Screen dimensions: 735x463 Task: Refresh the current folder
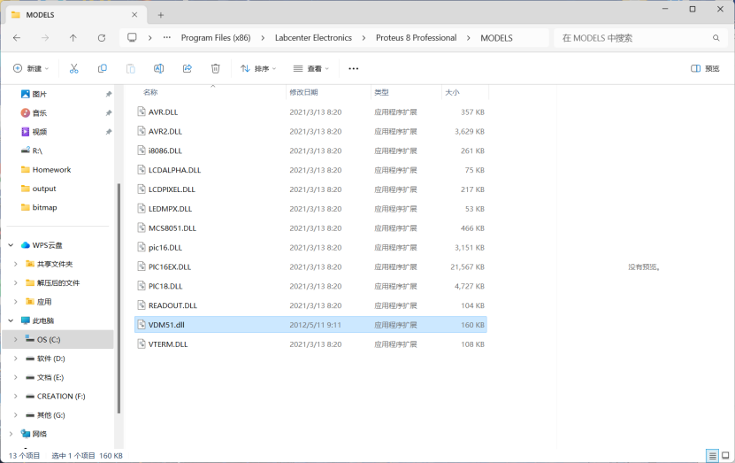point(101,38)
